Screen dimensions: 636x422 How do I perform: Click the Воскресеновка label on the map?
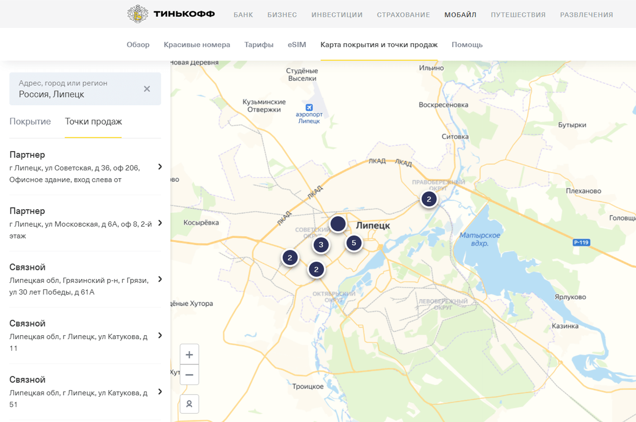coord(444,105)
